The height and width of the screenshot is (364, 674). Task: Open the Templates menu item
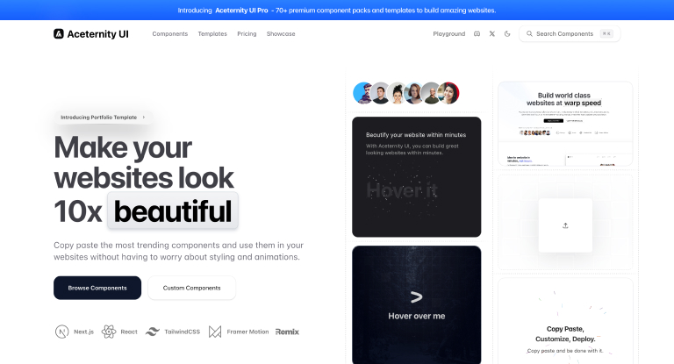(212, 33)
